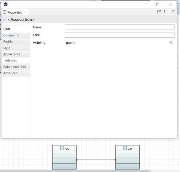Click the Eclipse application icon in title bar

point(5,4)
